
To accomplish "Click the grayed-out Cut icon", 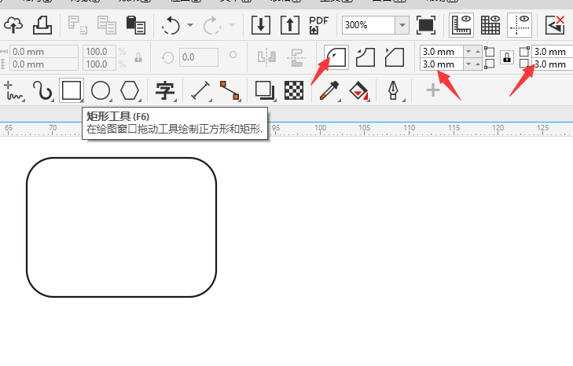I will click(x=77, y=25).
